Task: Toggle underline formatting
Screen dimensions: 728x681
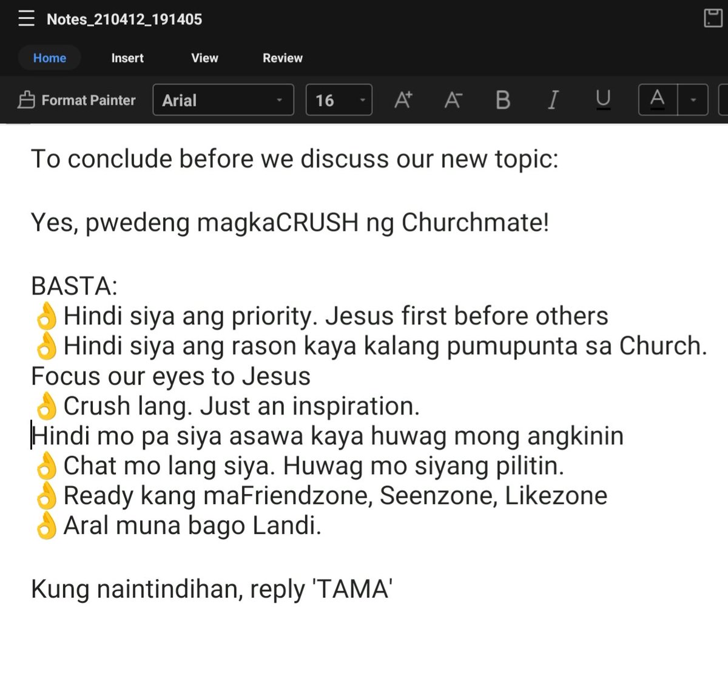Action: pos(603,100)
